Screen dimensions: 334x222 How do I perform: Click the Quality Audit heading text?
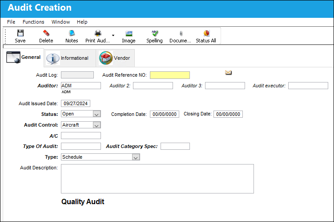[83, 202]
